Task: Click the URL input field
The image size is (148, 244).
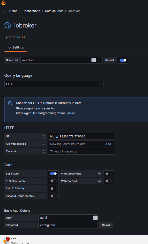Action: [81, 136]
